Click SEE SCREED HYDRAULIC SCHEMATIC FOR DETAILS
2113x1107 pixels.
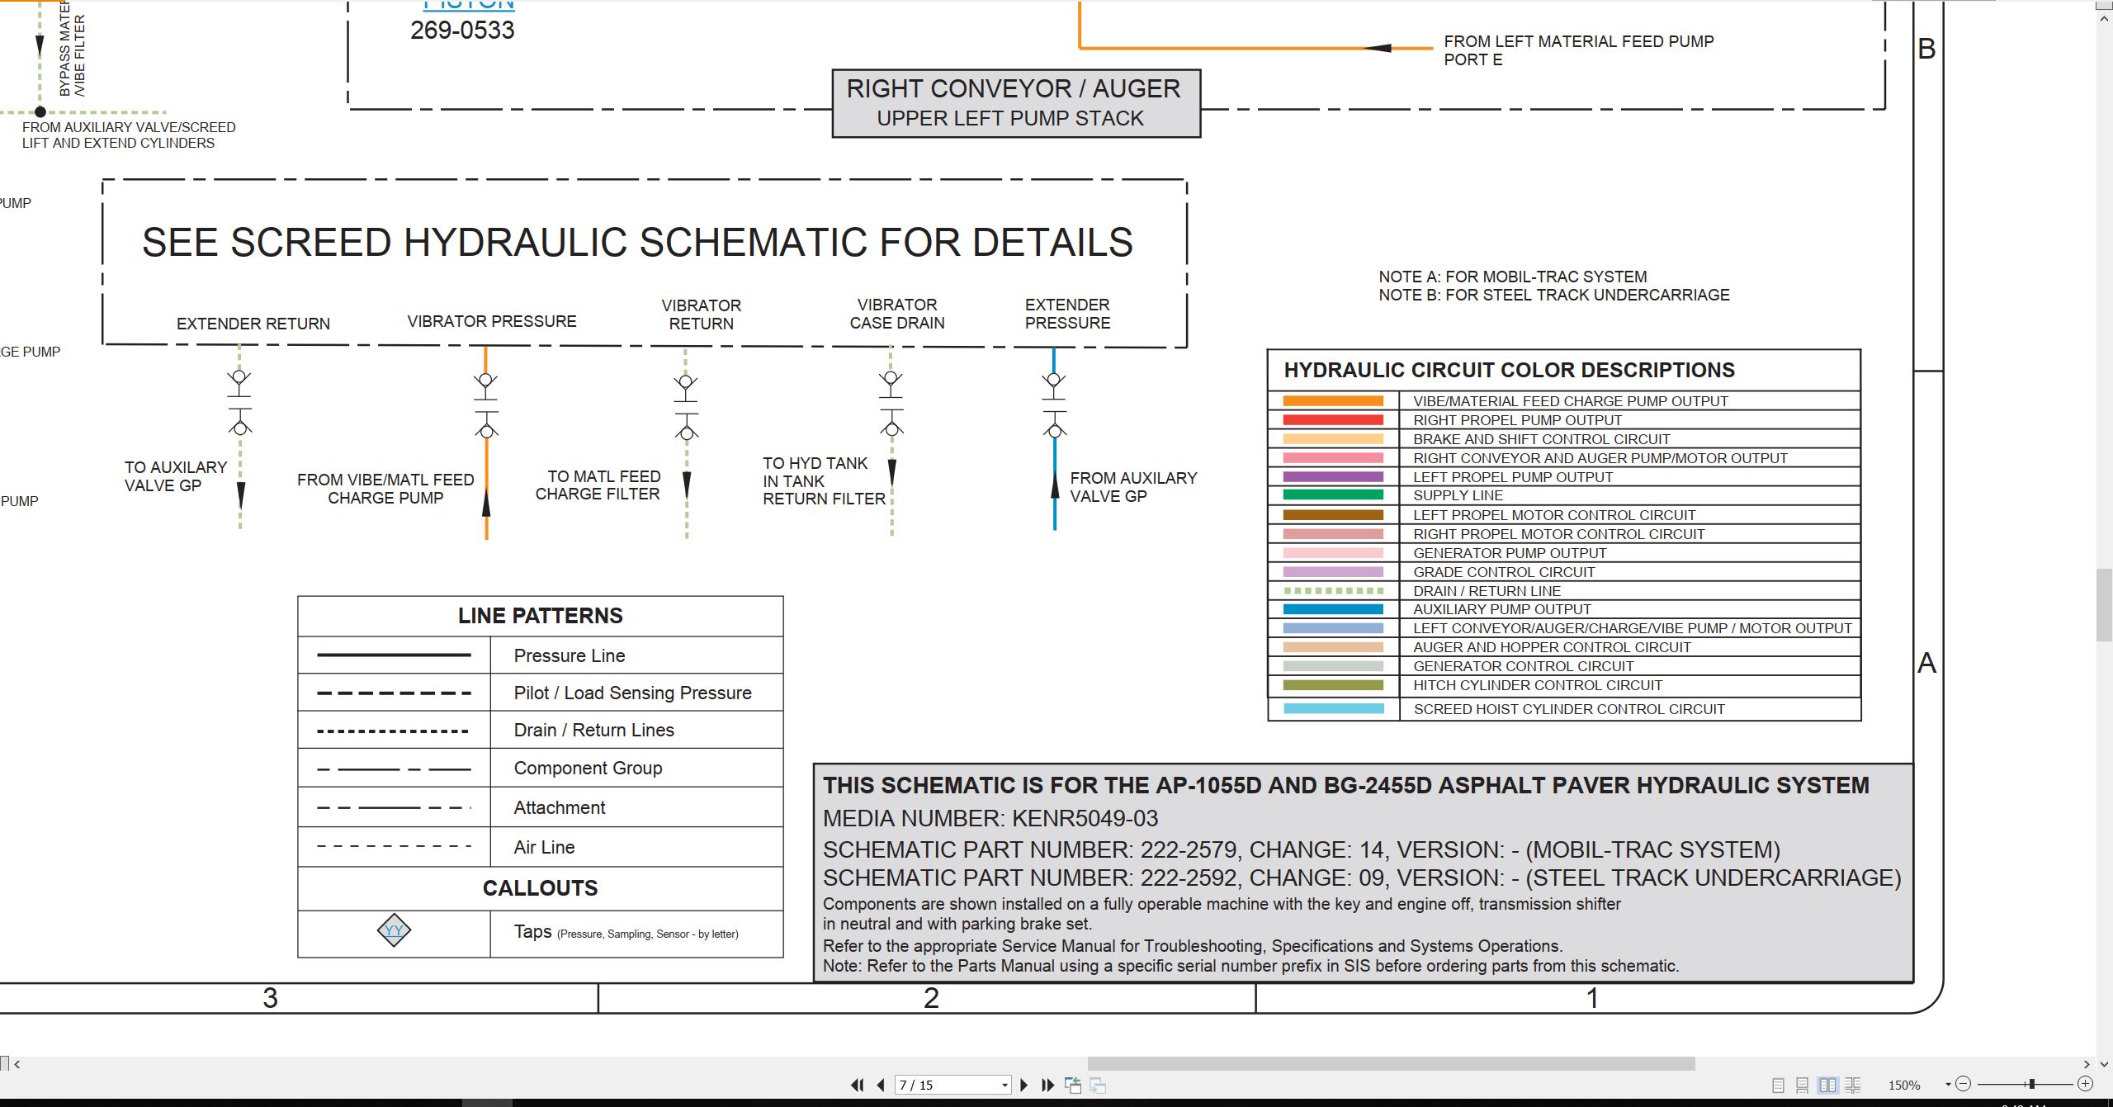click(637, 243)
